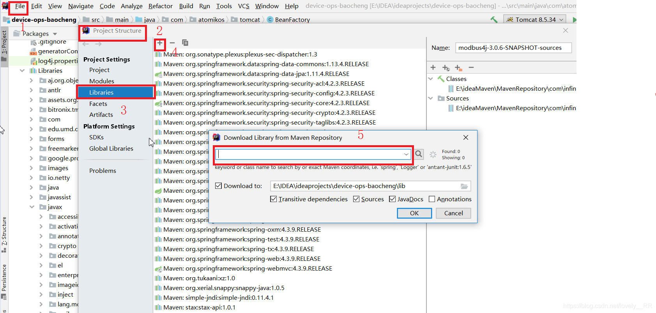This screenshot has height=313, width=656.
Task: Click the build project hammer icon
Action: tap(494, 19)
